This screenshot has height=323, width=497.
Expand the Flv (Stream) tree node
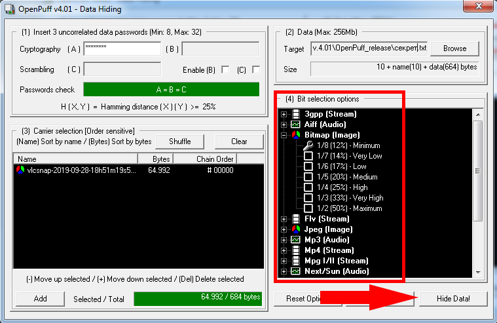(284, 219)
